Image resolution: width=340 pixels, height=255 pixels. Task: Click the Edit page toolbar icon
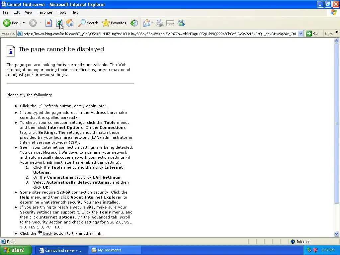coord(170,23)
